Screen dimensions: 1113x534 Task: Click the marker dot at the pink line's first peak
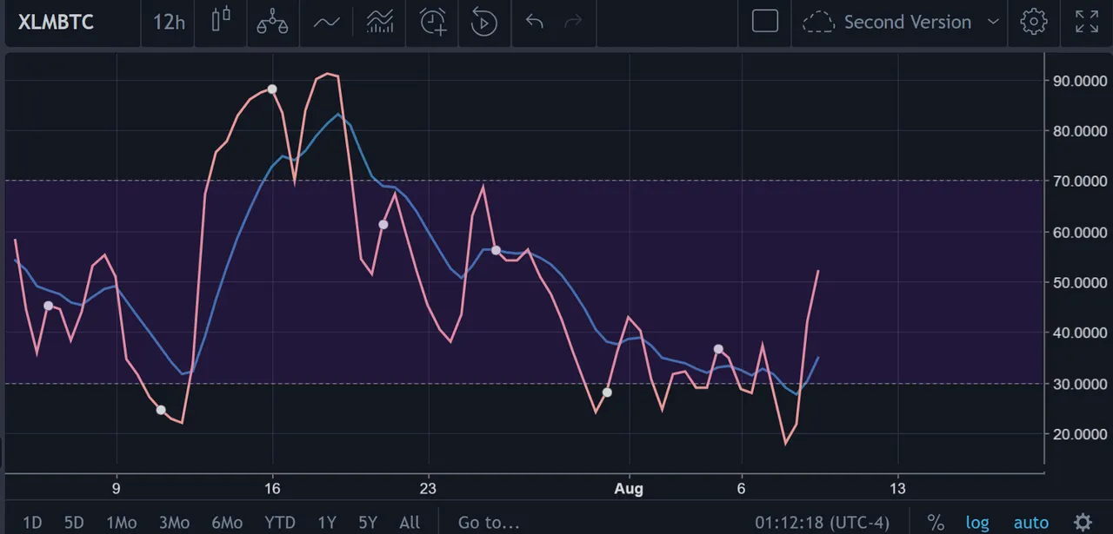272,89
